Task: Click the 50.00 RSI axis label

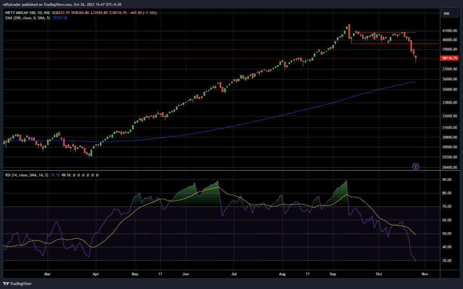Action: click(447, 234)
